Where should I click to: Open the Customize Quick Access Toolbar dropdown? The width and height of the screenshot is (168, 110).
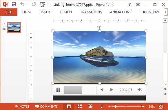pos(49,5)
